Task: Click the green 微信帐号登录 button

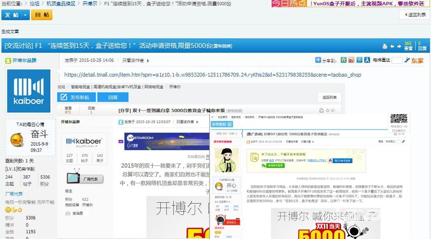Action: pos(273,166)
